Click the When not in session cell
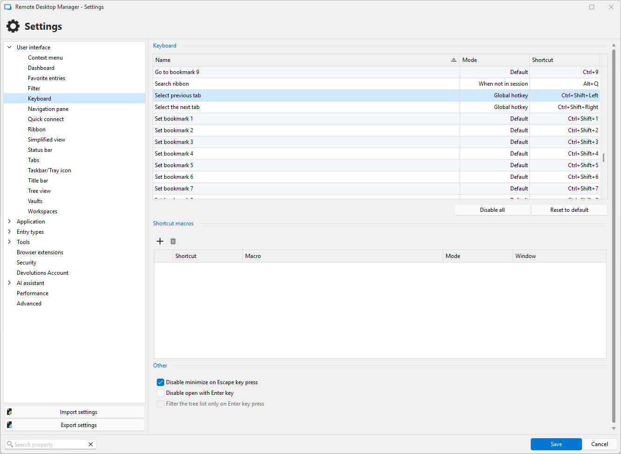The height and width of the screenshot is (454, 621). 494,84
